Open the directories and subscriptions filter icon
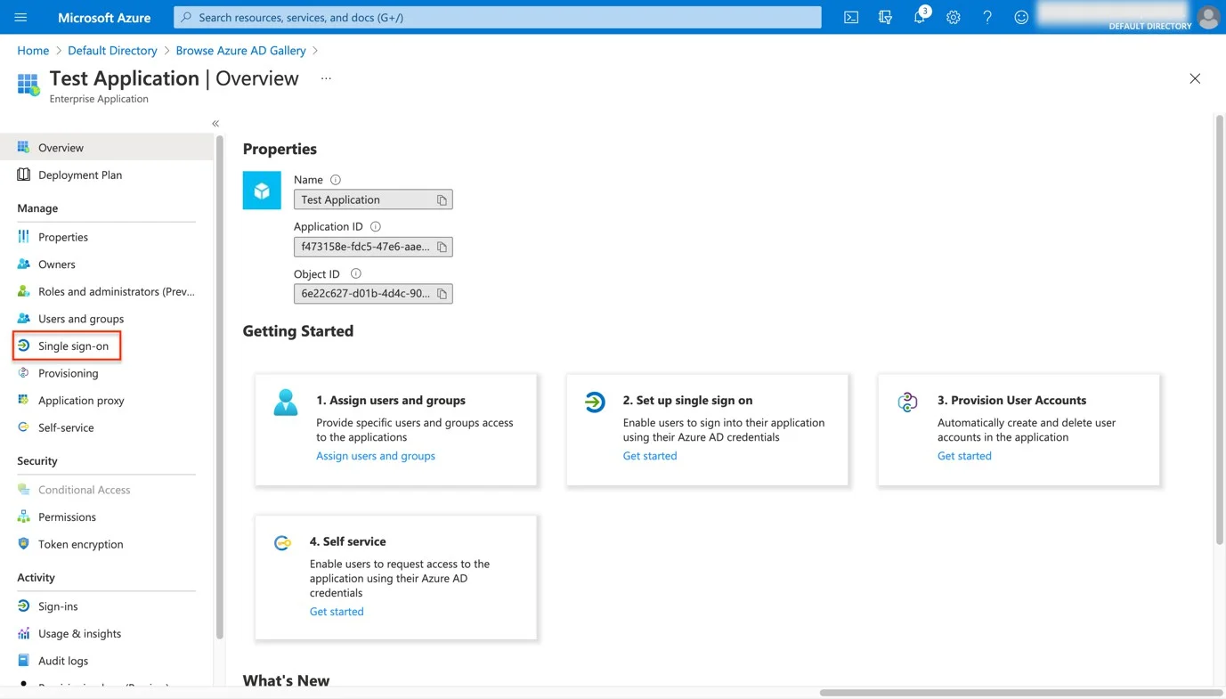Image resolution: width=1226 pixels, height=699 pixels. (885, 17)
